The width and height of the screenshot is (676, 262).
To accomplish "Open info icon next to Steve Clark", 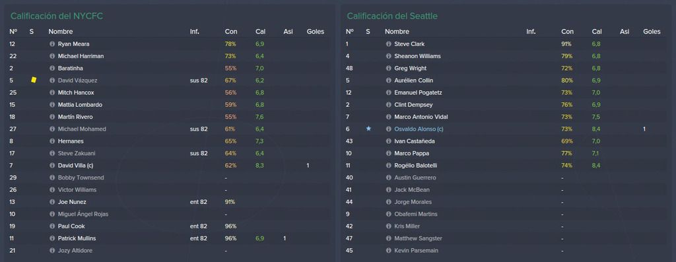I will [388, 44].
